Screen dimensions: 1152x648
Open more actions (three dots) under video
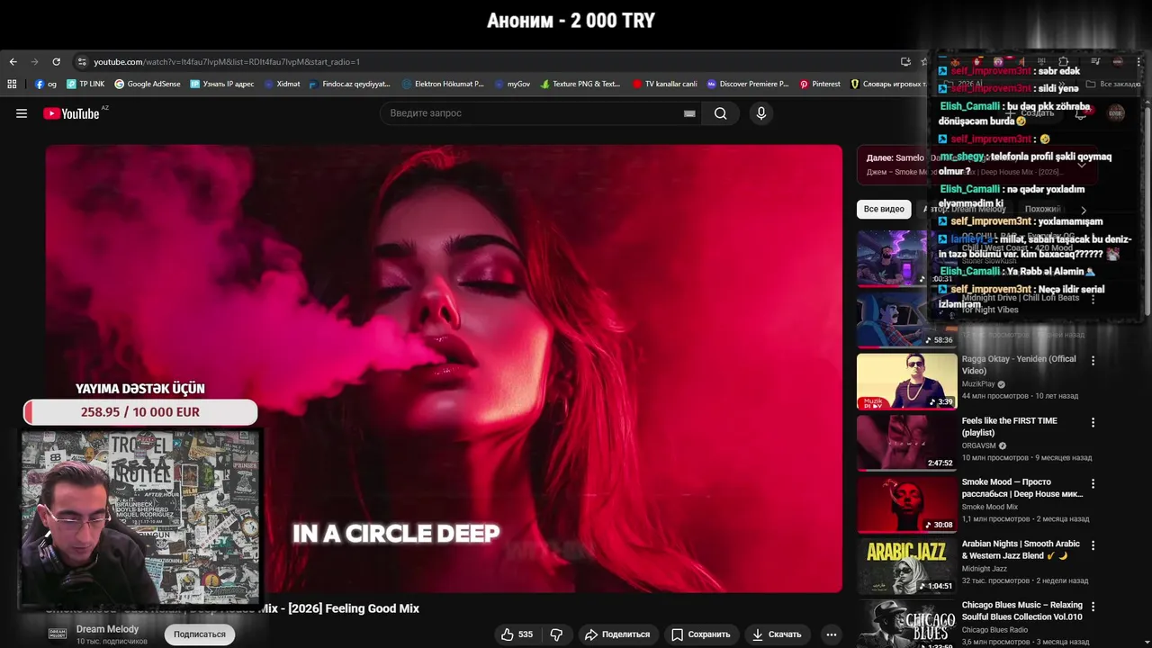(x=832, y=634)
